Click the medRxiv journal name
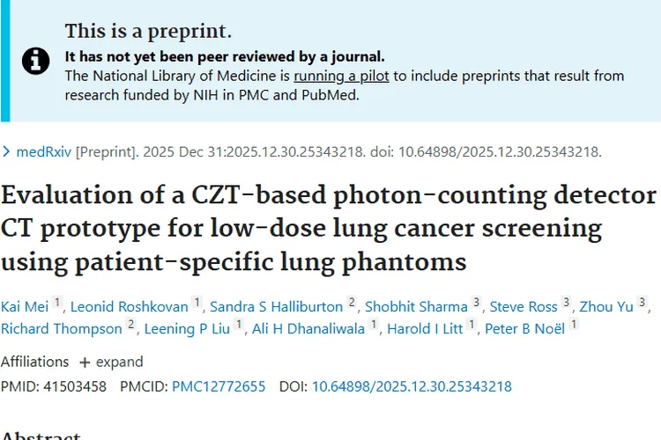The image size is (661, 440). (45, 151)
